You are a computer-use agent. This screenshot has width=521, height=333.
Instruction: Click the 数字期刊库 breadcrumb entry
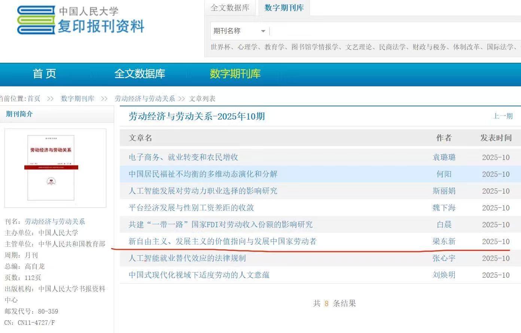[x=77, y=98]
